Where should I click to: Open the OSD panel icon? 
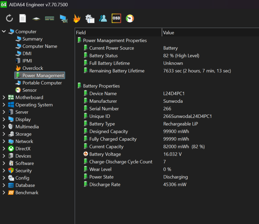click(116, 18)
